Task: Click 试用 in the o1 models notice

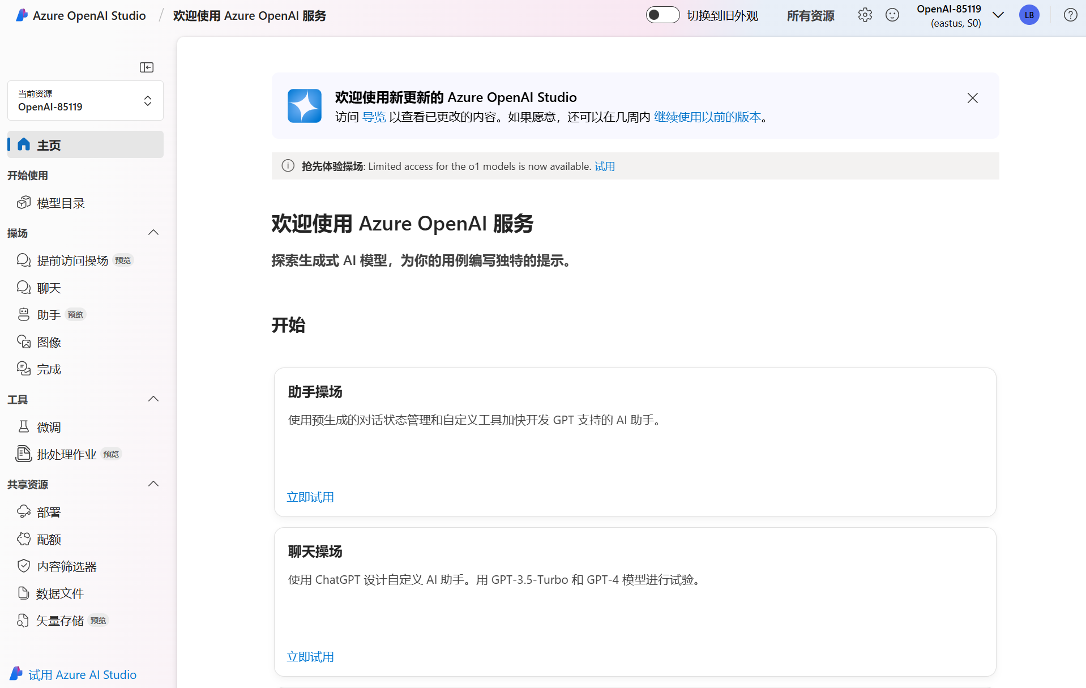Action: (605, 166)
